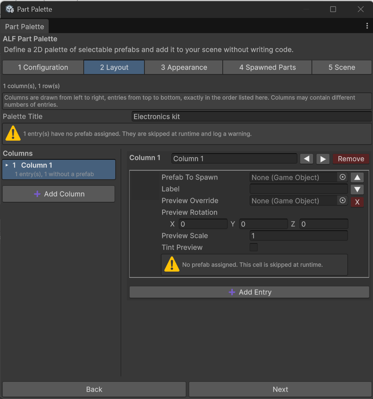The image size is (373, 399).
Task: Edit the Preview Rotation Y value
Action: pyautogui.click(x=264, y=224)
